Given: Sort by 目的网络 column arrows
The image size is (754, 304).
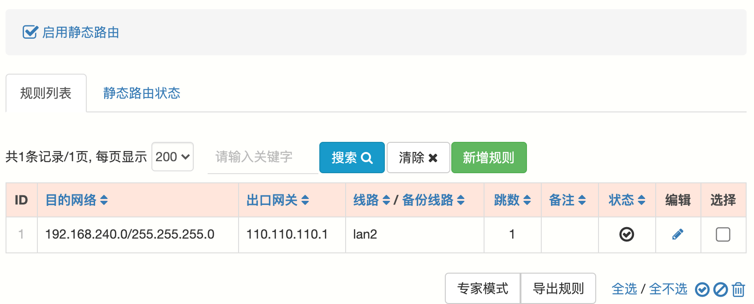Looking at the screenshot, I should [104, 200].
